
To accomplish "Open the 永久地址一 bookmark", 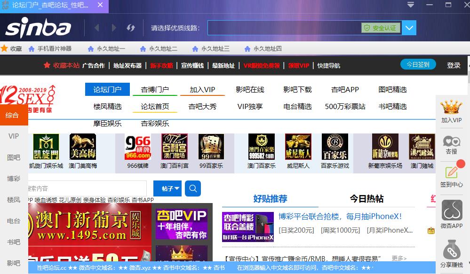I will coord(106,48).
